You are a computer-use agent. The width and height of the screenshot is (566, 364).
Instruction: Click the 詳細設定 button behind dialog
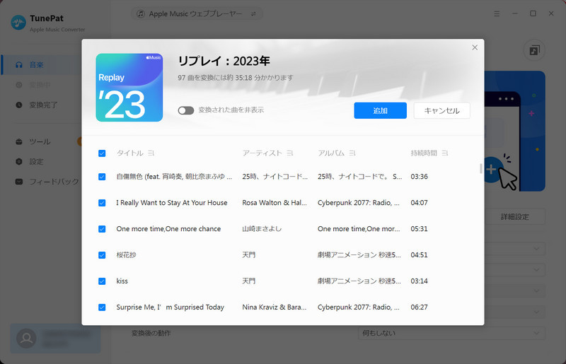(515, 217)
